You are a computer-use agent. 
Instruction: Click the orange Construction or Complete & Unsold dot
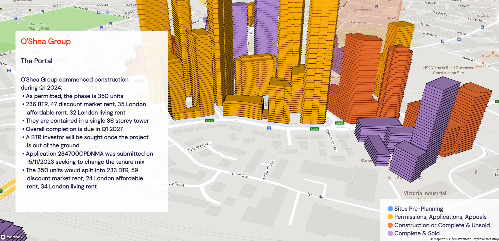pos(390,225)
